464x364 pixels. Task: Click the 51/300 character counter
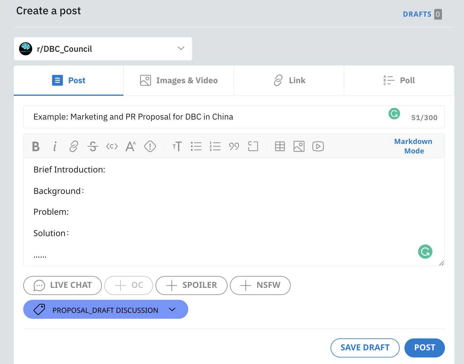424,118
